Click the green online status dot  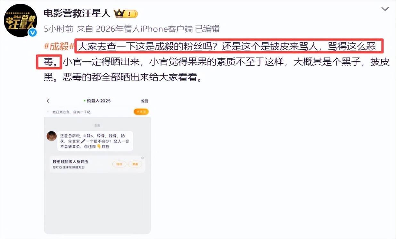point(85,101)
